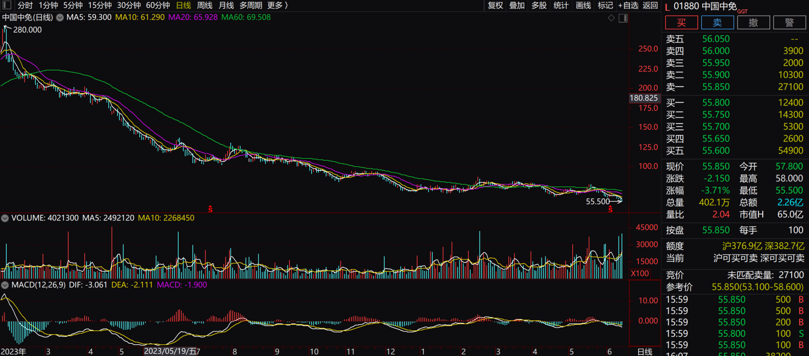
Task: Click the X100 volume scale label
Action: tap(640, 274)
